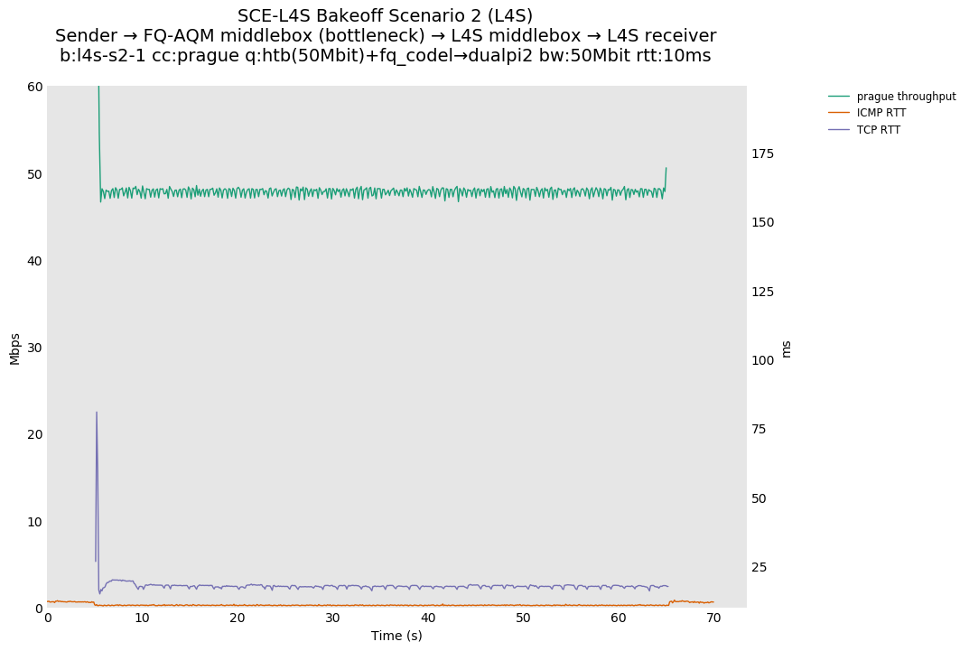Click the green prague throughput legend line
969x651 pixels.
tap(839, 97)
